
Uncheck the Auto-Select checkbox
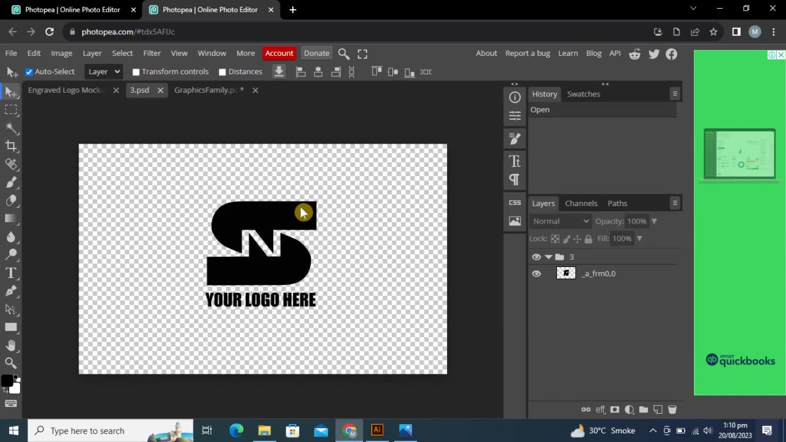(x=29, y=72)
